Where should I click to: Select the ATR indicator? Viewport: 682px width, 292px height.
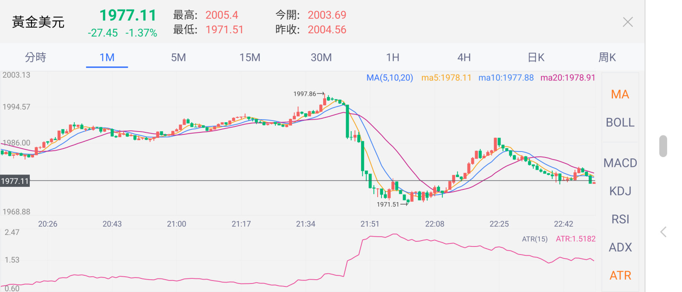pos(620,275)
